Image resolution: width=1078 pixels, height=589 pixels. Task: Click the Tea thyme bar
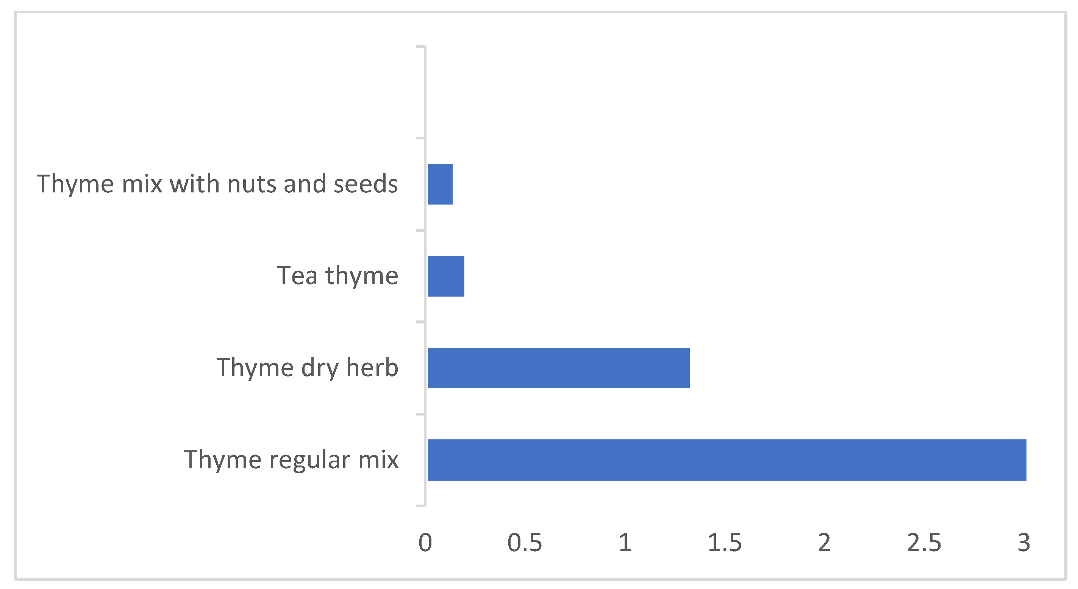click(446, 276)
